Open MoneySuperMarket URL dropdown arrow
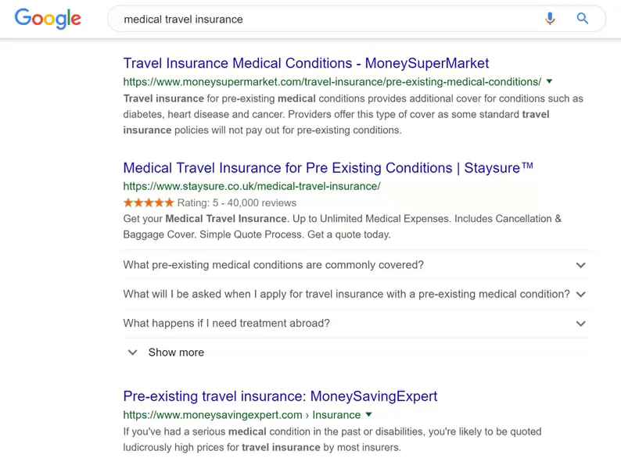The height and width of the screenshot is (469, 621). [x=549, y=81]
